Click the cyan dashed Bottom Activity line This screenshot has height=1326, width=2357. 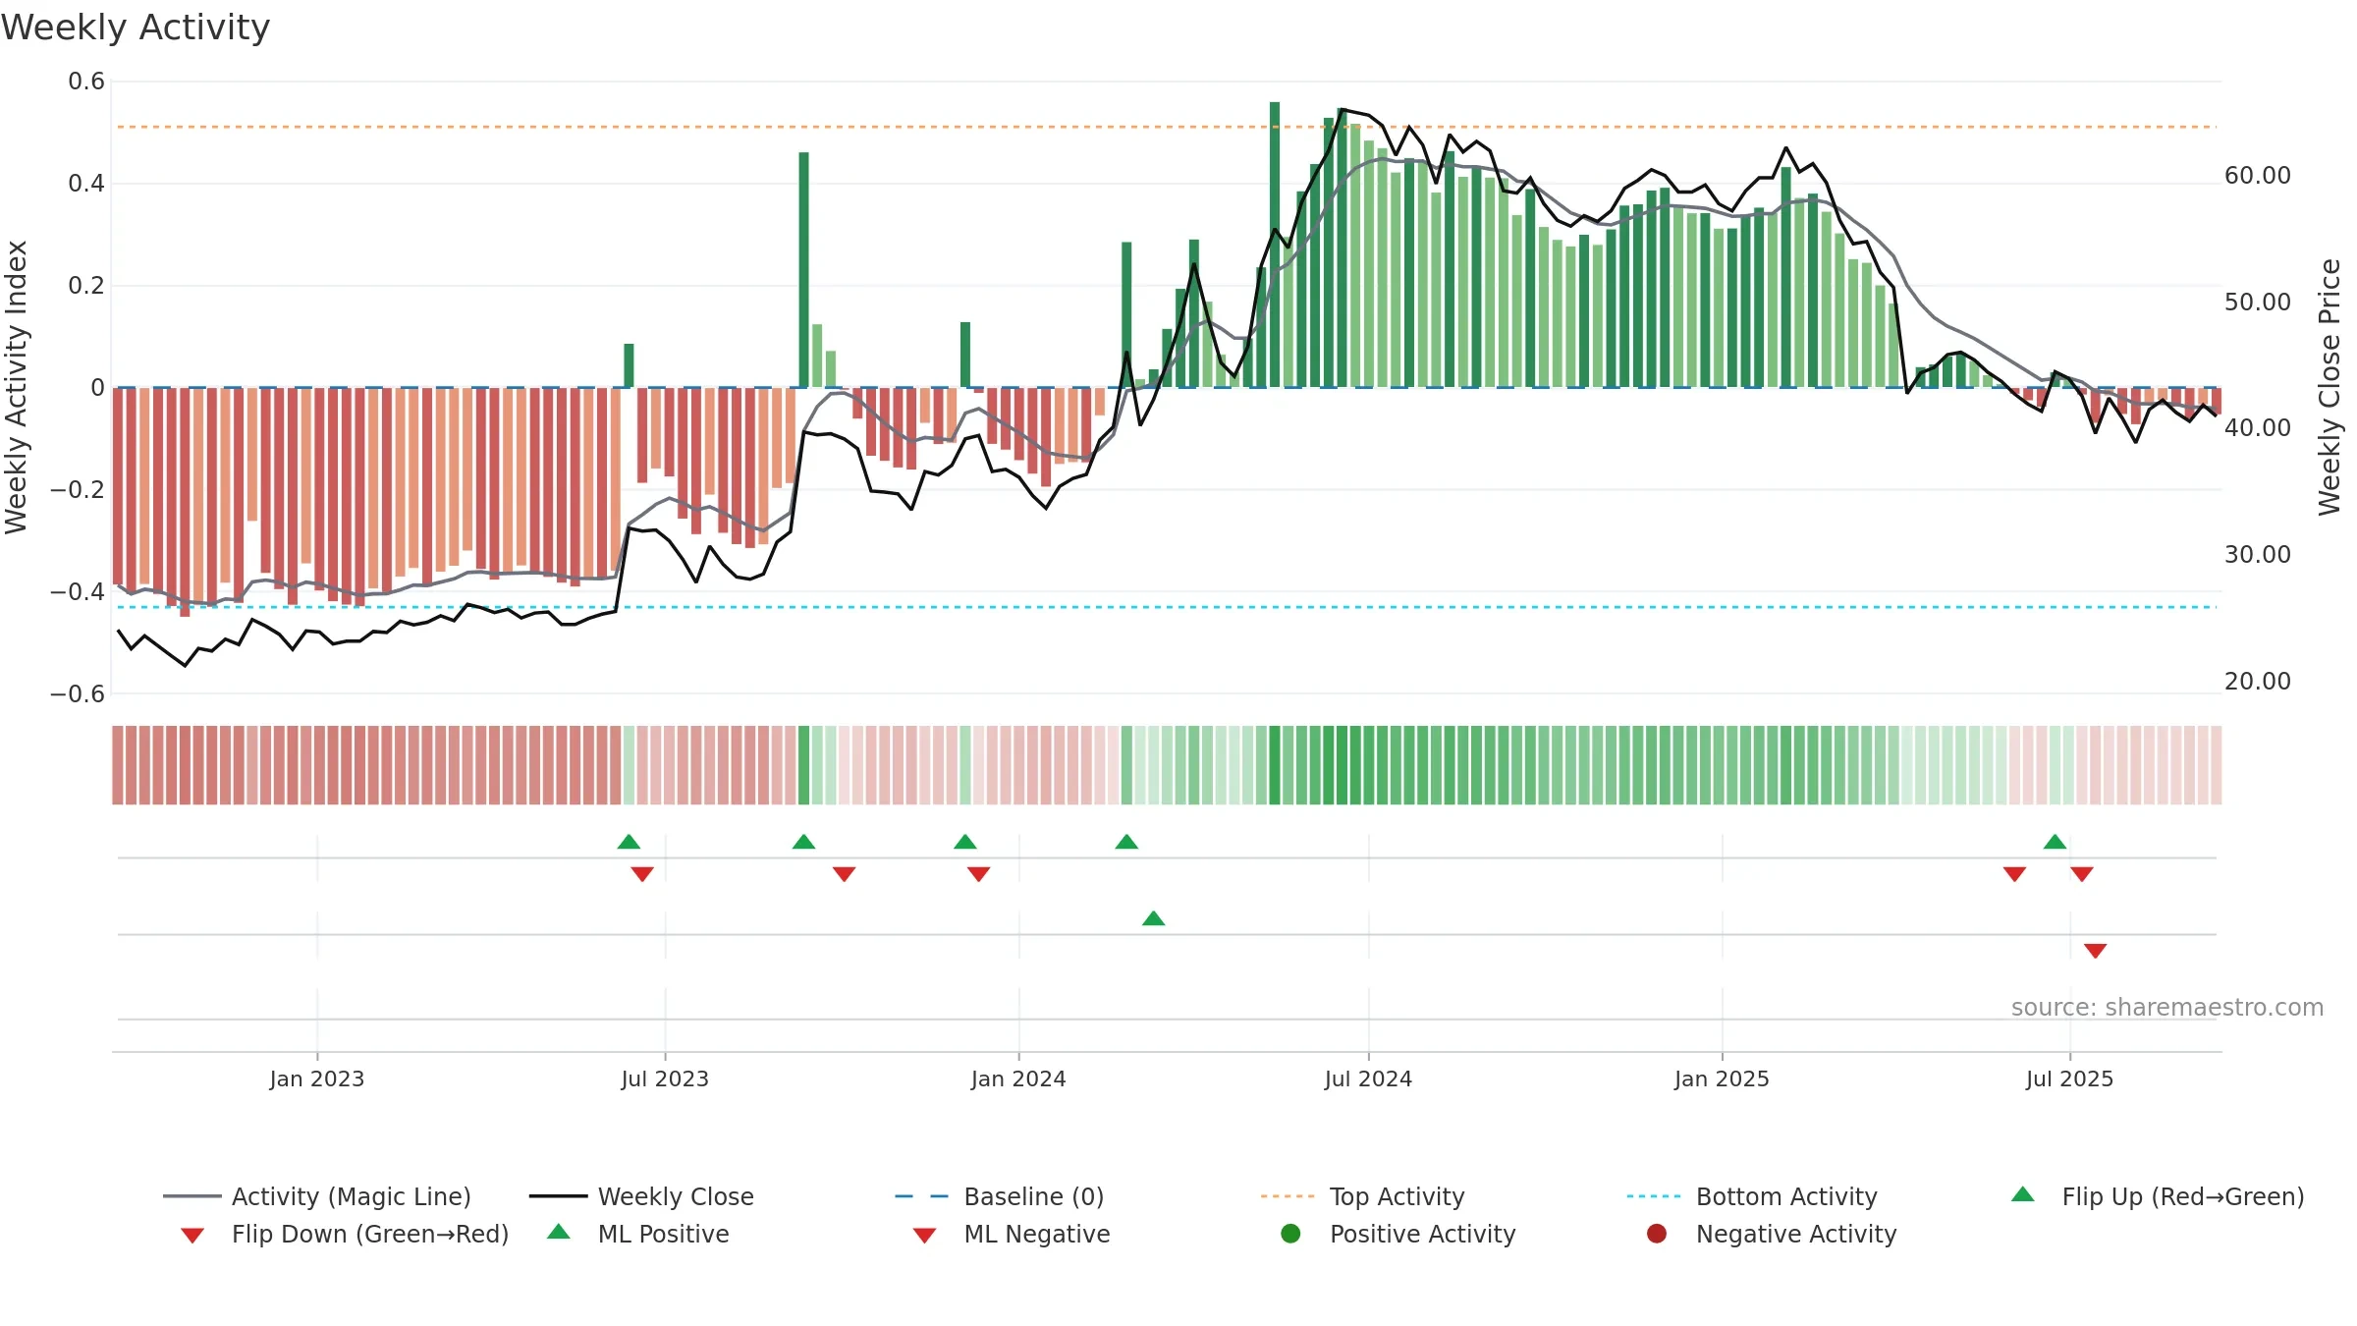[1167, 607]
